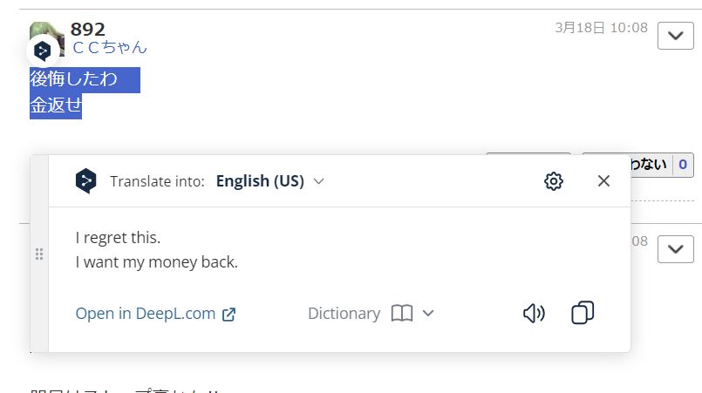Click the drag handle dots on popup
This screenshot has width=702, height=393.
39,254
